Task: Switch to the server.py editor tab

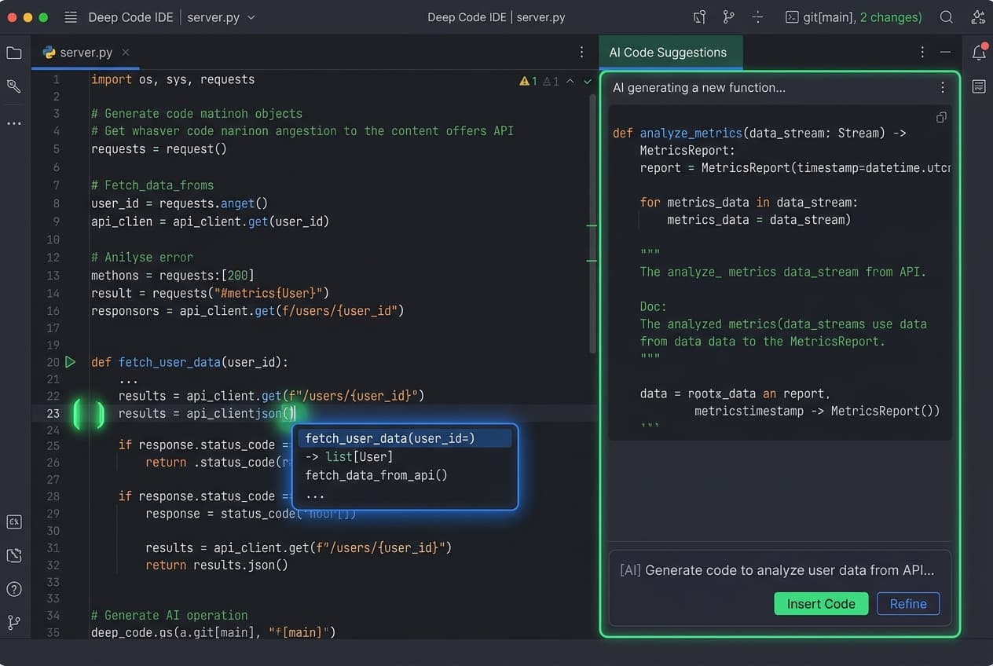Action: (x=86, y=53)
